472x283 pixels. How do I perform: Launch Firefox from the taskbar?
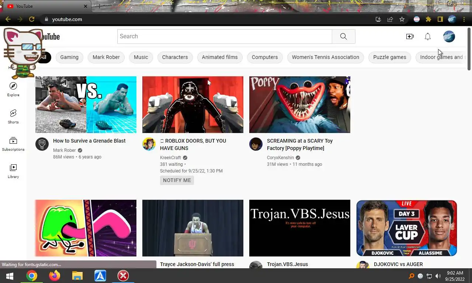(x=55, y=276)
